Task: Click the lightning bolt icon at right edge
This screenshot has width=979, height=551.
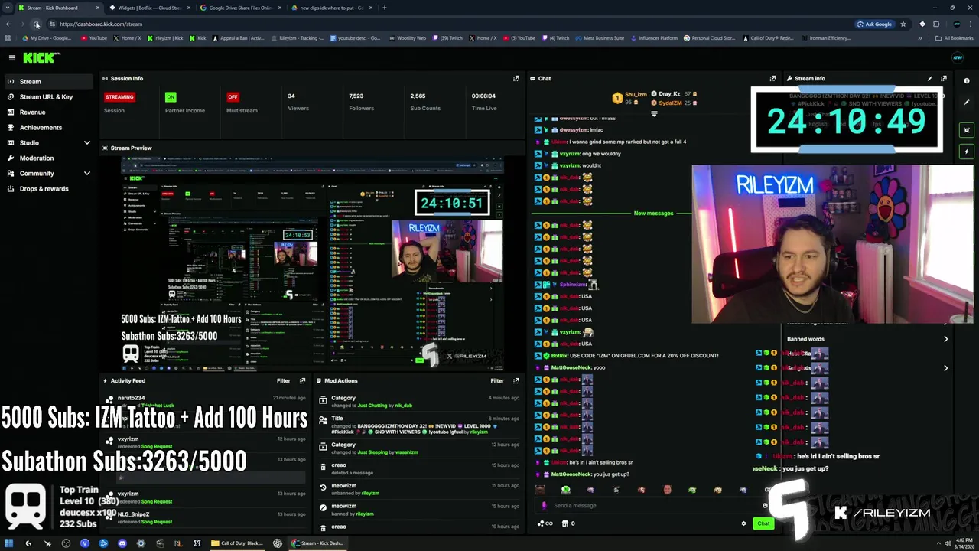Action: tap(967, 152)
